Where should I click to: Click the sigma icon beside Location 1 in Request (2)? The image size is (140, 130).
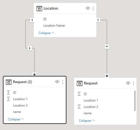[x=9, y=99]
